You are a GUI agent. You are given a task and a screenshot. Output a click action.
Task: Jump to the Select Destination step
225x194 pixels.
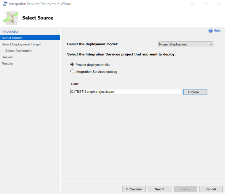(x=19, y=51)
